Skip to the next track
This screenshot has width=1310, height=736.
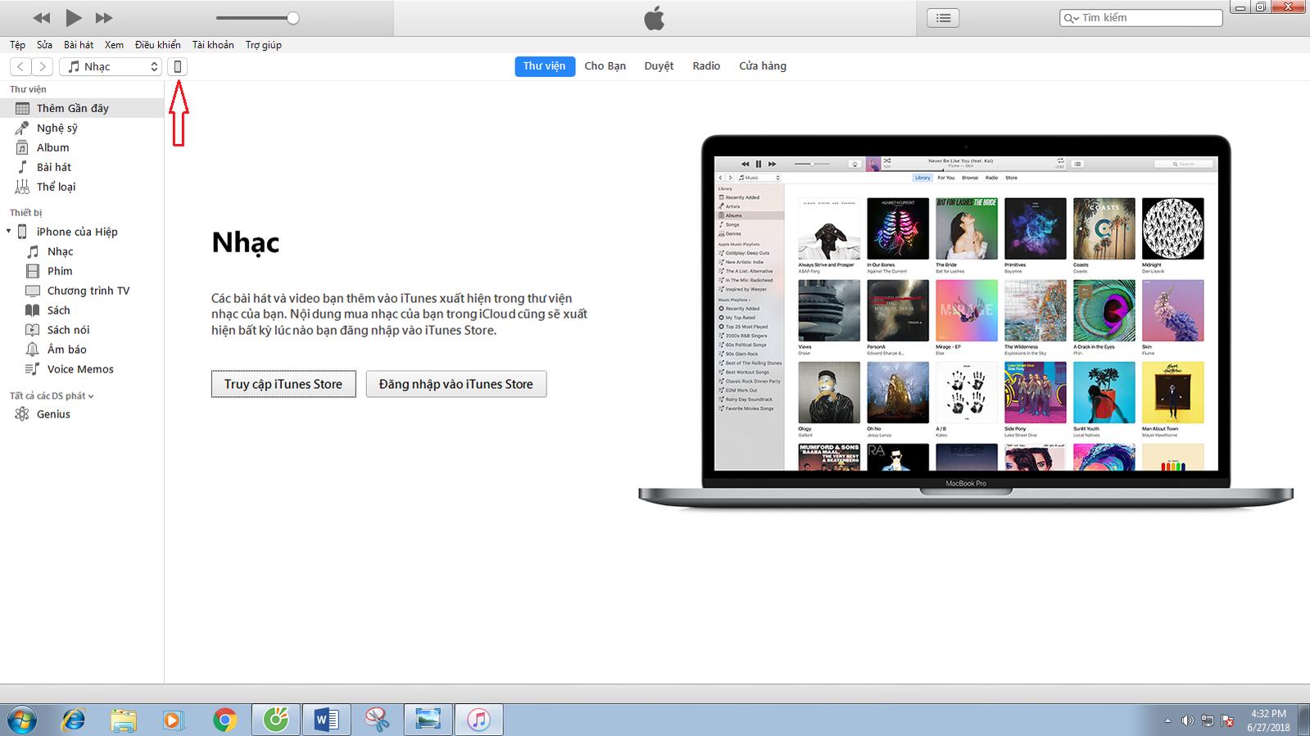(104, 18)
